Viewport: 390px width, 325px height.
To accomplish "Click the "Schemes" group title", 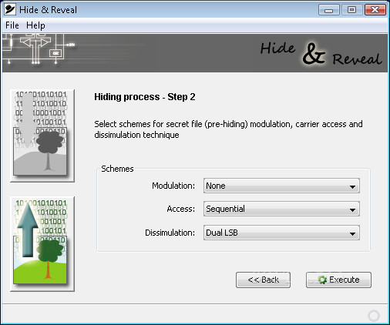I will 117,169.
